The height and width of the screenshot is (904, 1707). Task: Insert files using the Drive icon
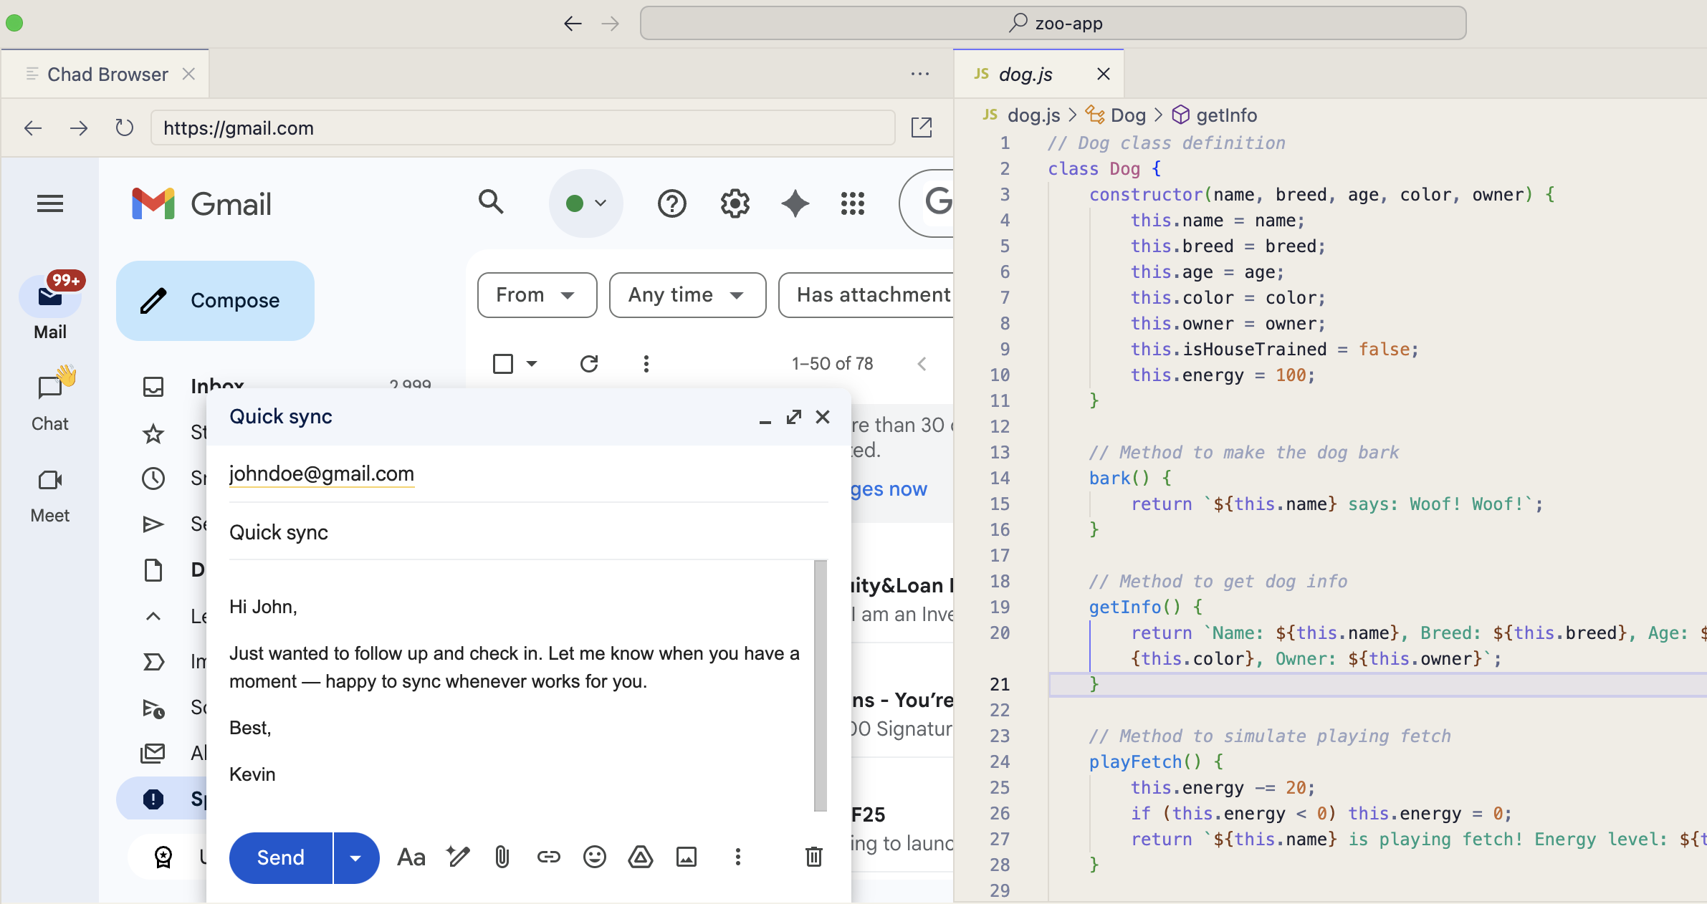click(640, 857)
